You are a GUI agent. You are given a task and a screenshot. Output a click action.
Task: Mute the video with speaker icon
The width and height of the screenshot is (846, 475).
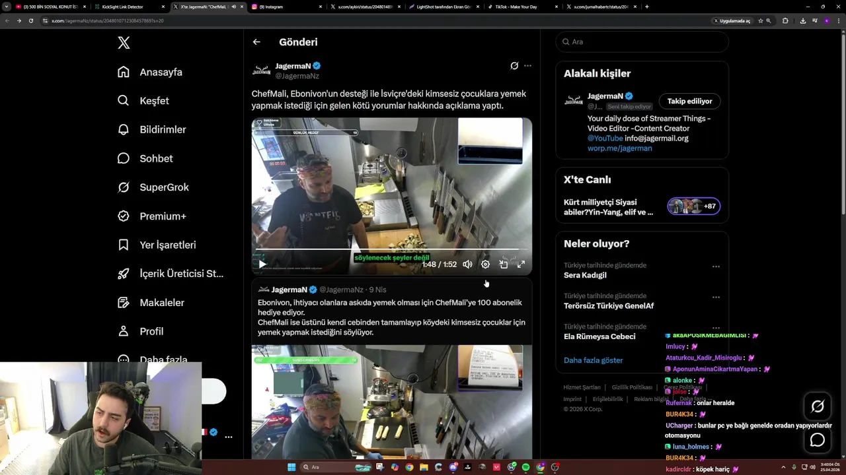[x=467, y=264]
